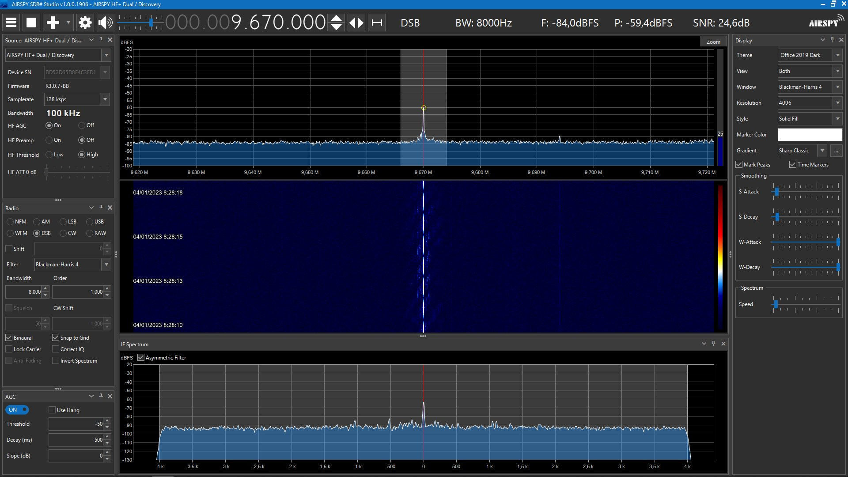
Task: Select the WFM mode
Action: click(x=17, y=233)
